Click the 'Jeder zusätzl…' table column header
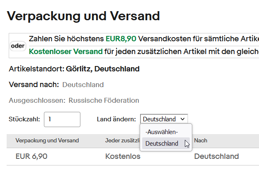 pyautogui.click(x=121, y=141)
